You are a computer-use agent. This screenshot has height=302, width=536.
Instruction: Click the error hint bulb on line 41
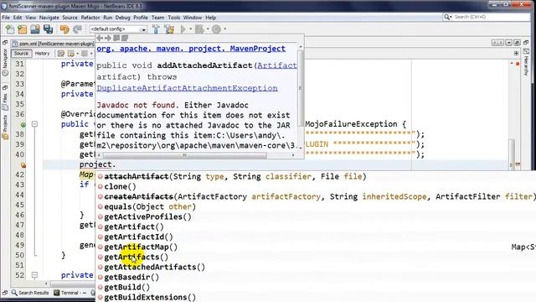click(23, 165)
